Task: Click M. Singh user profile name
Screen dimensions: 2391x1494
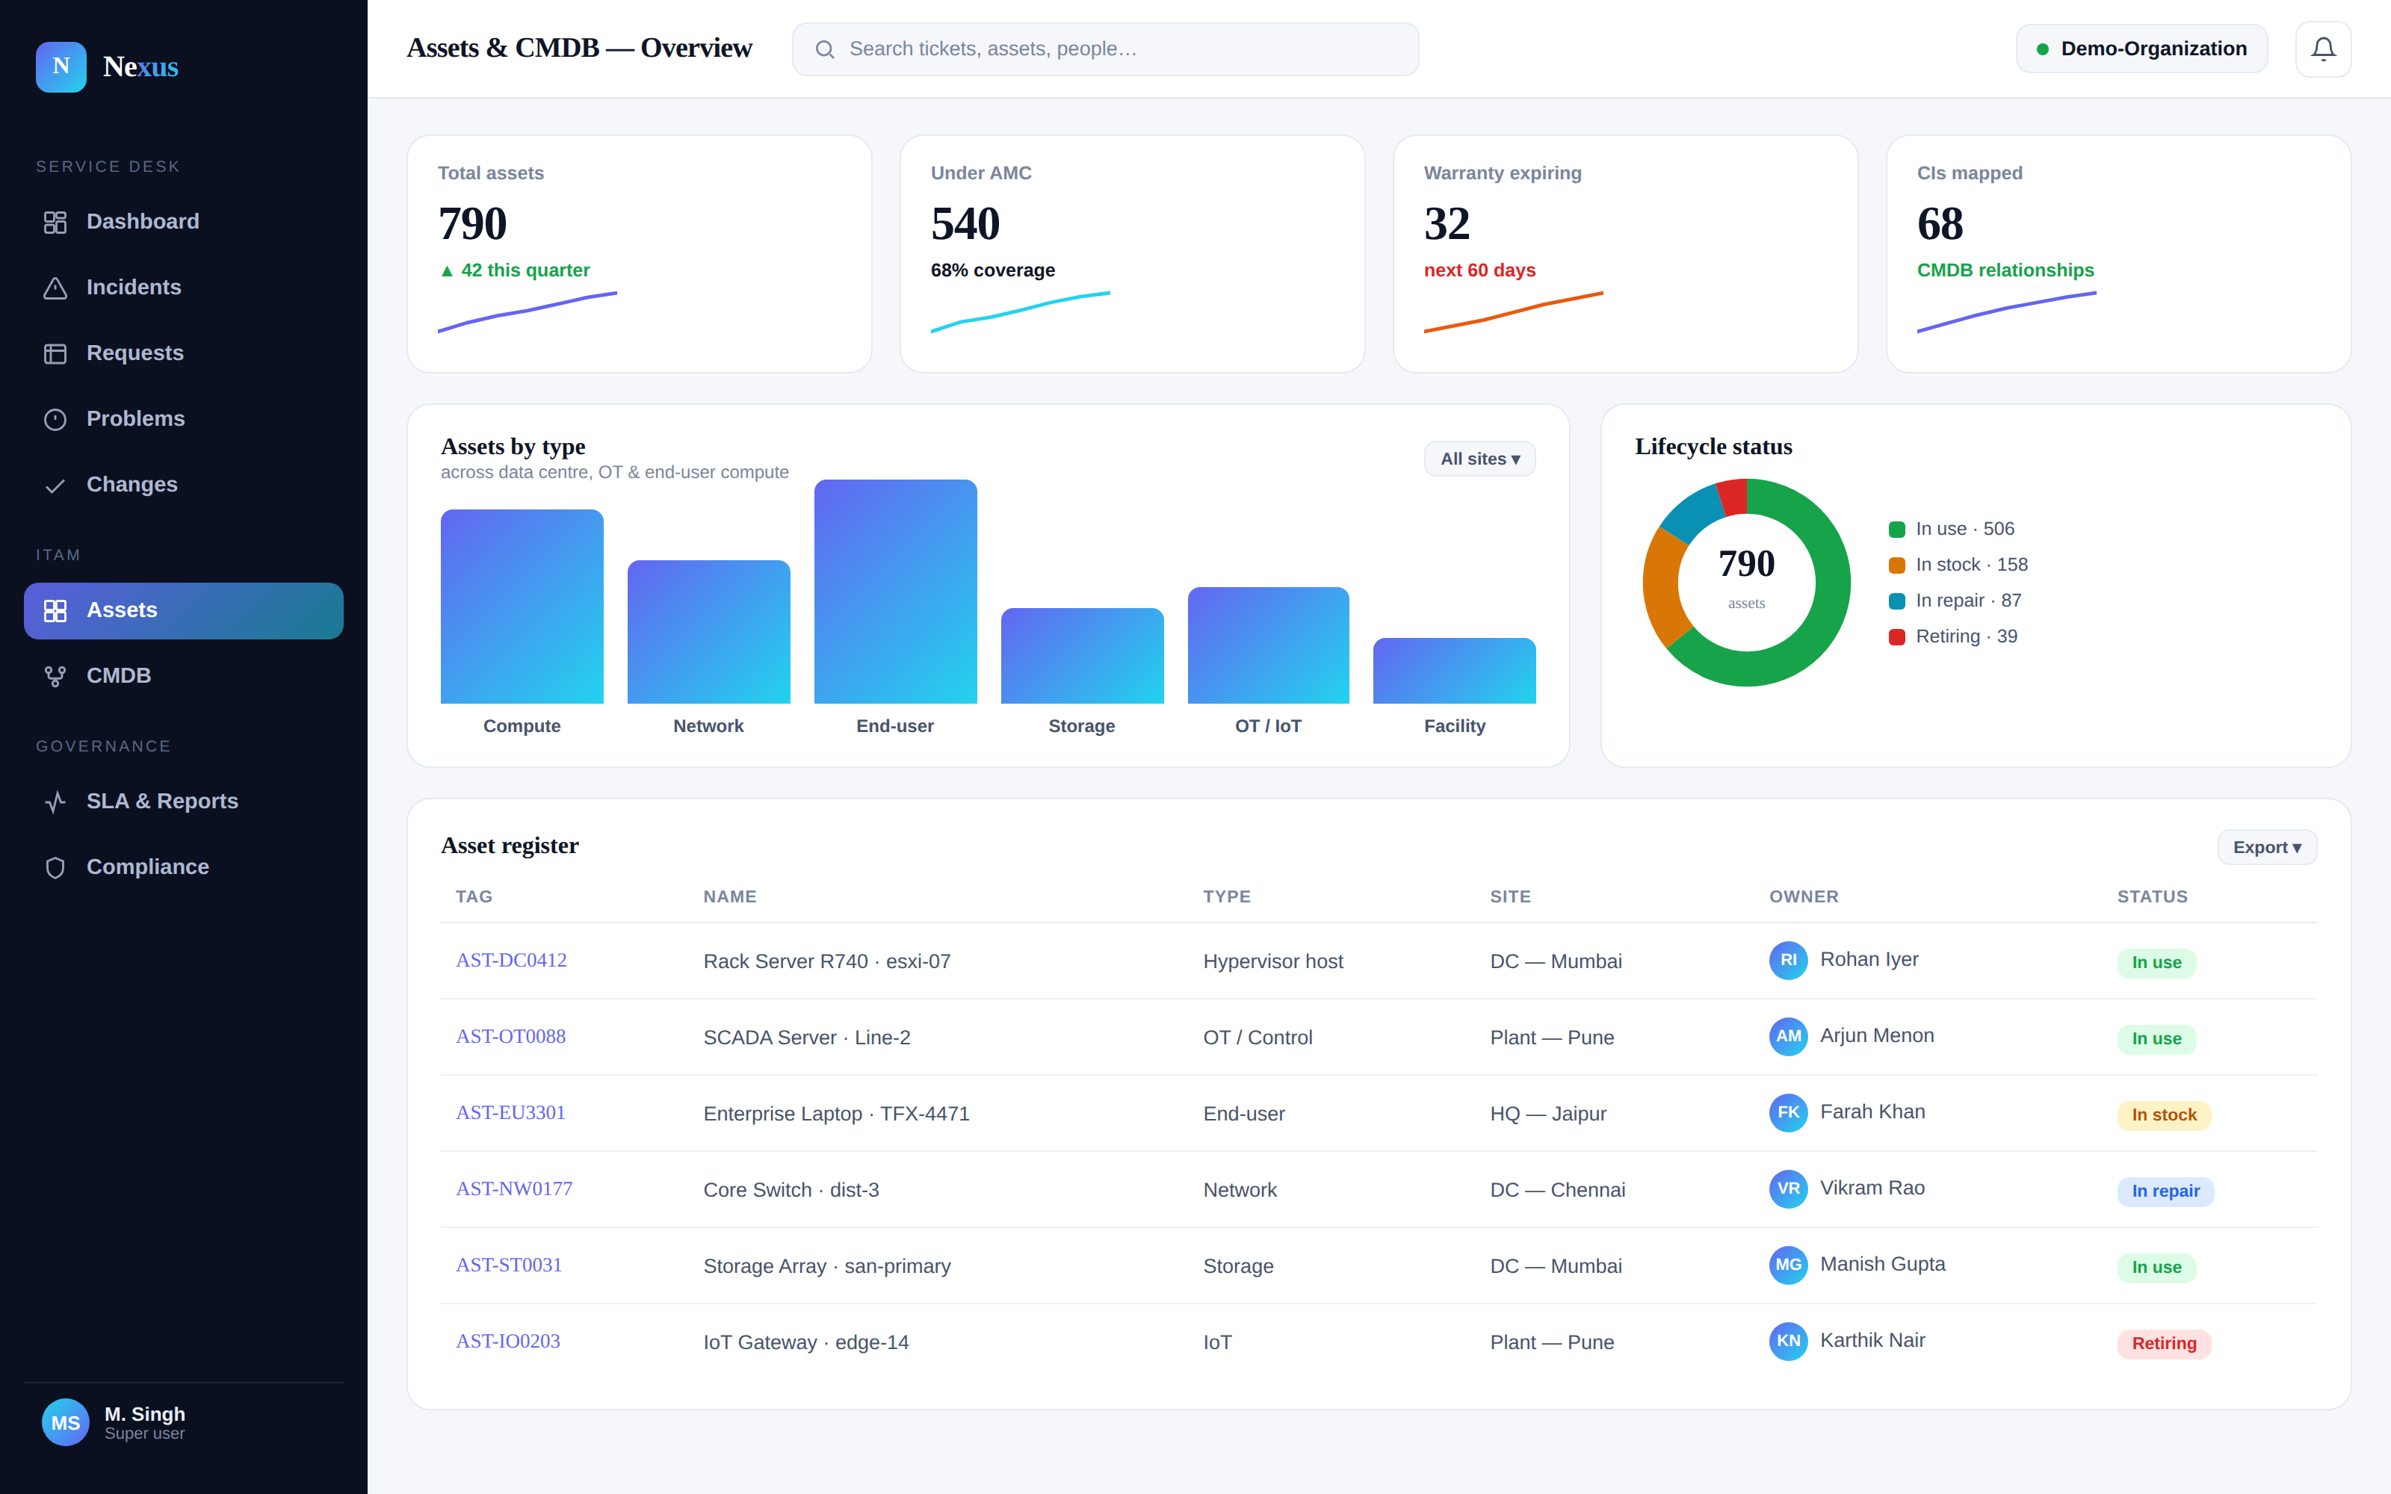Action: click(x=145, y=1414)
